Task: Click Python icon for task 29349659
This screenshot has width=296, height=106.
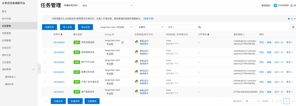Action: pos(137,42)
